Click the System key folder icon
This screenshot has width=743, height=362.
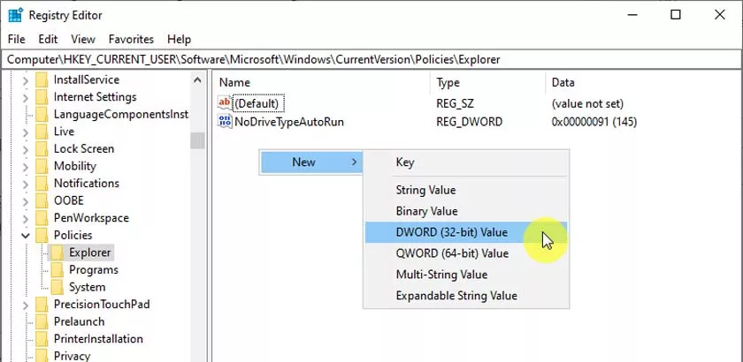pos(57,287)
